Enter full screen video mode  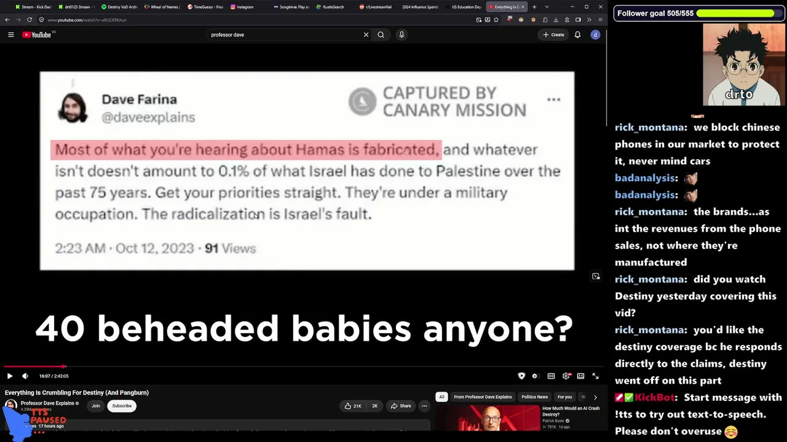pos(595,376)
